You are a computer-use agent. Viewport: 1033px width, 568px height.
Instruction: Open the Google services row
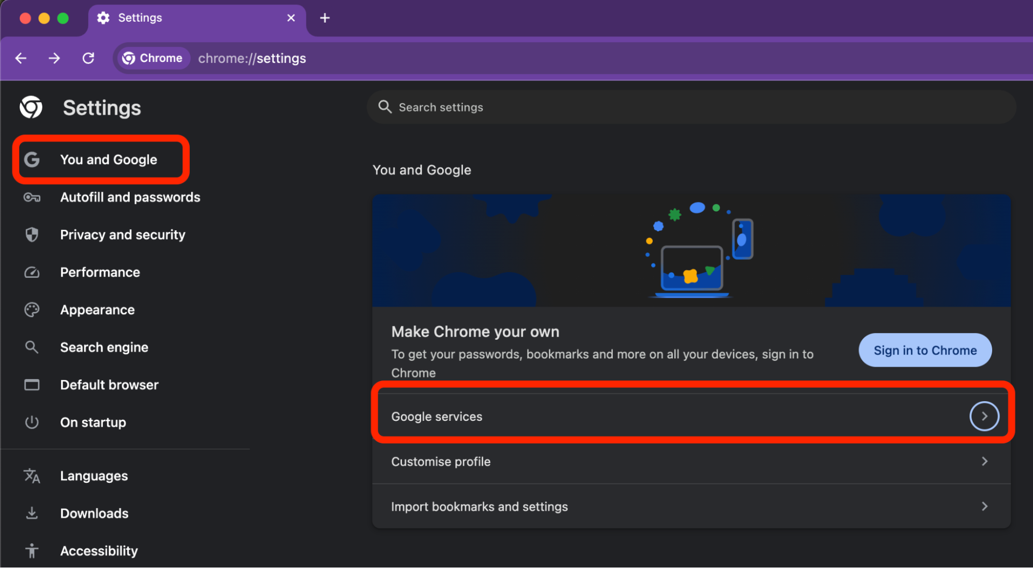[x=691, y=417]
